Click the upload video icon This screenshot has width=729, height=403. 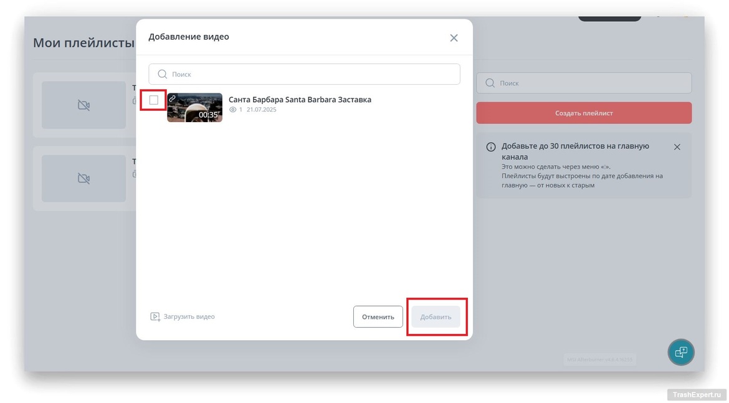(x=155, y=316)
